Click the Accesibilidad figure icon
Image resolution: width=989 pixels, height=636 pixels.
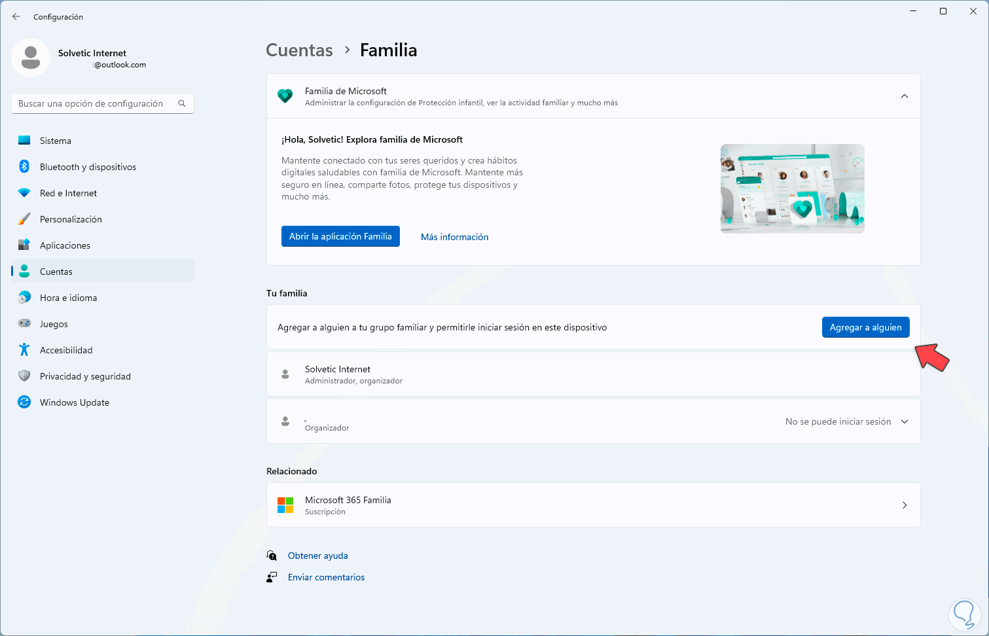coord(24,350)
